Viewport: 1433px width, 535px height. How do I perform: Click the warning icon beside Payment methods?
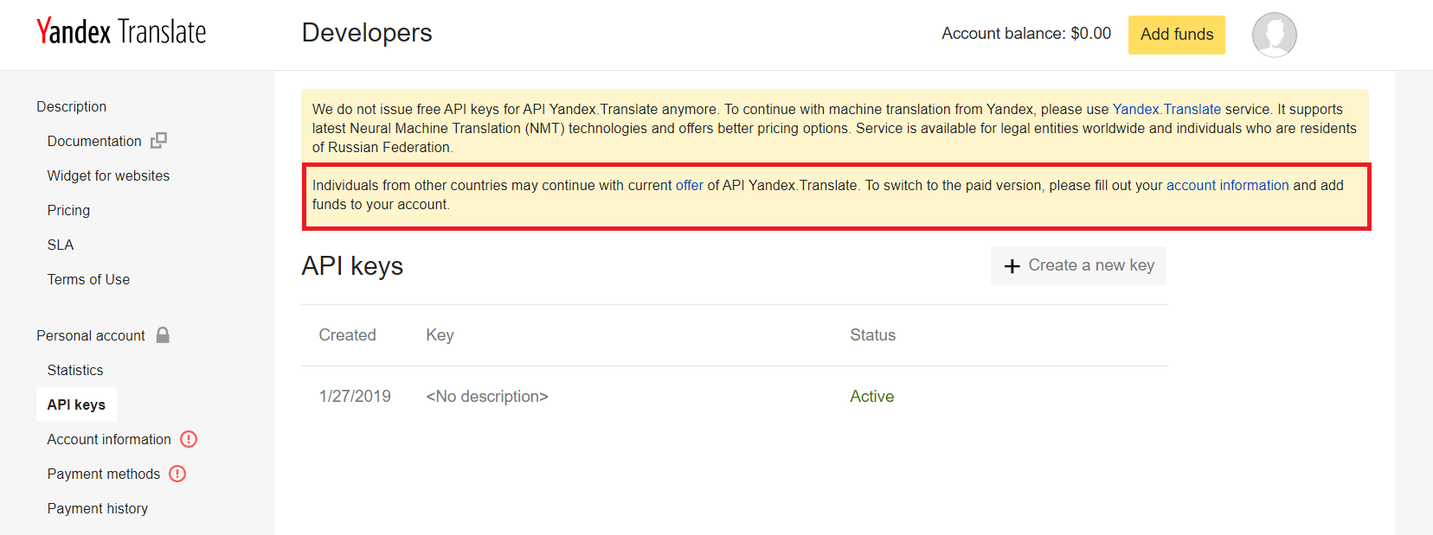click(x=177, y=474)
